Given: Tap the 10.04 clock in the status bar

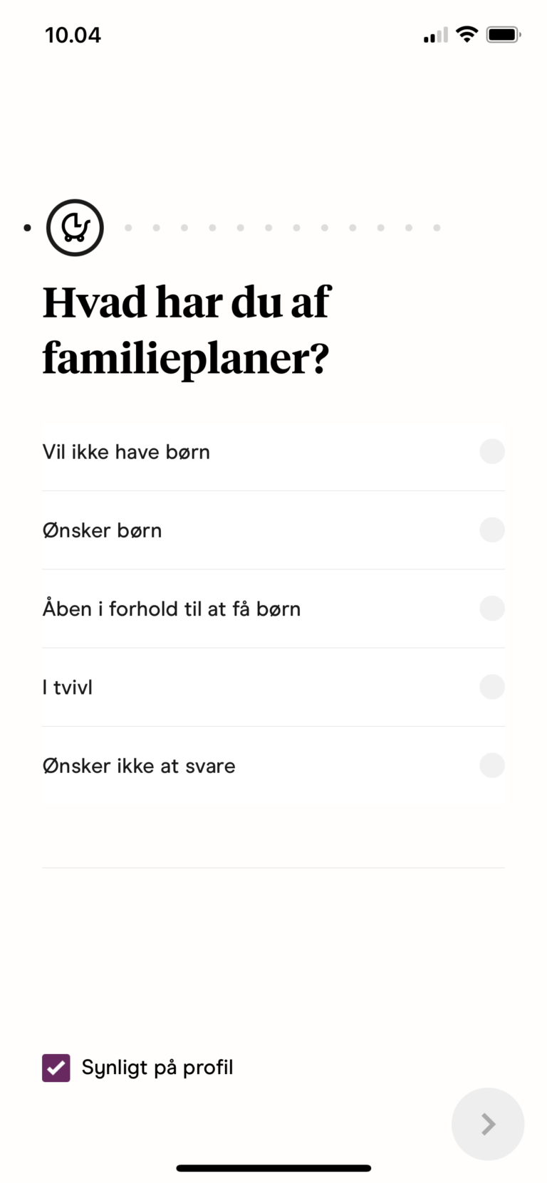Looking at the screenshot, I should (x=73, y=35).
